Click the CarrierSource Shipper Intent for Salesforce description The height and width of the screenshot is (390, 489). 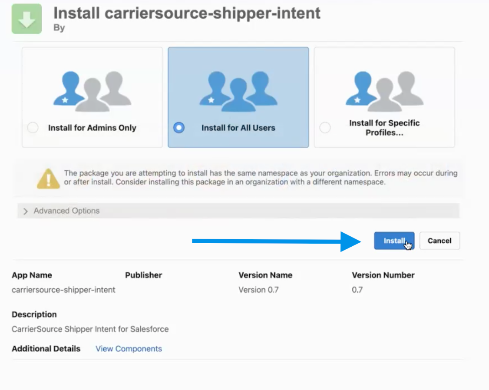tap(90, 329)
